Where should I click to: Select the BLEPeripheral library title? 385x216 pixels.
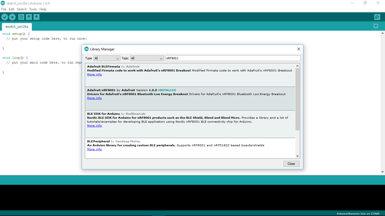(x=98, y=141)
